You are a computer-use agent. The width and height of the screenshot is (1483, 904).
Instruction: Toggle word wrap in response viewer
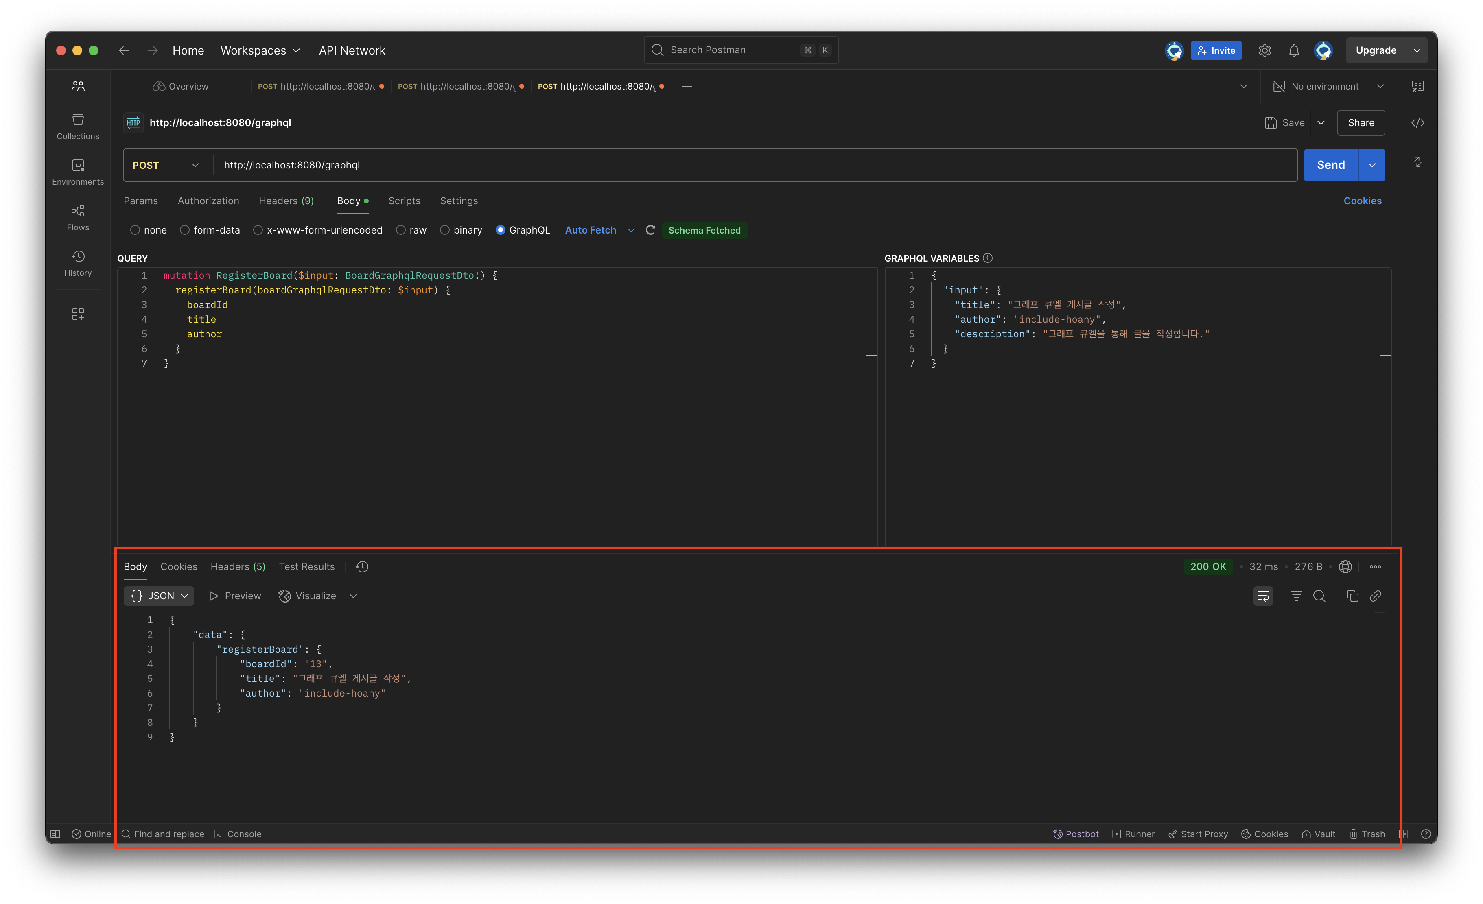[1263, 596]
